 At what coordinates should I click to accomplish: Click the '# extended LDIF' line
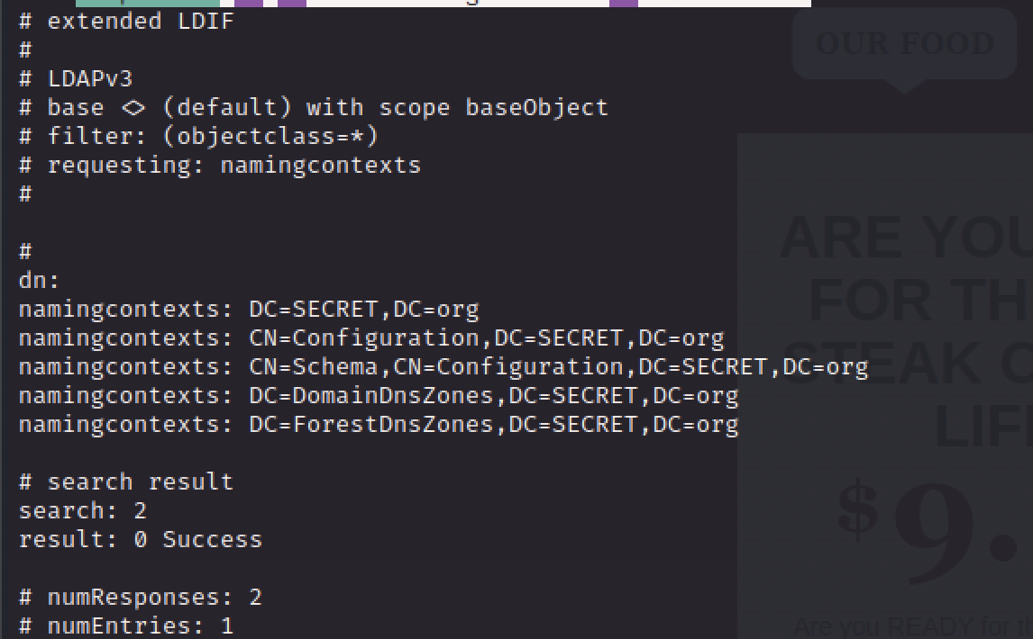[126, 21]
